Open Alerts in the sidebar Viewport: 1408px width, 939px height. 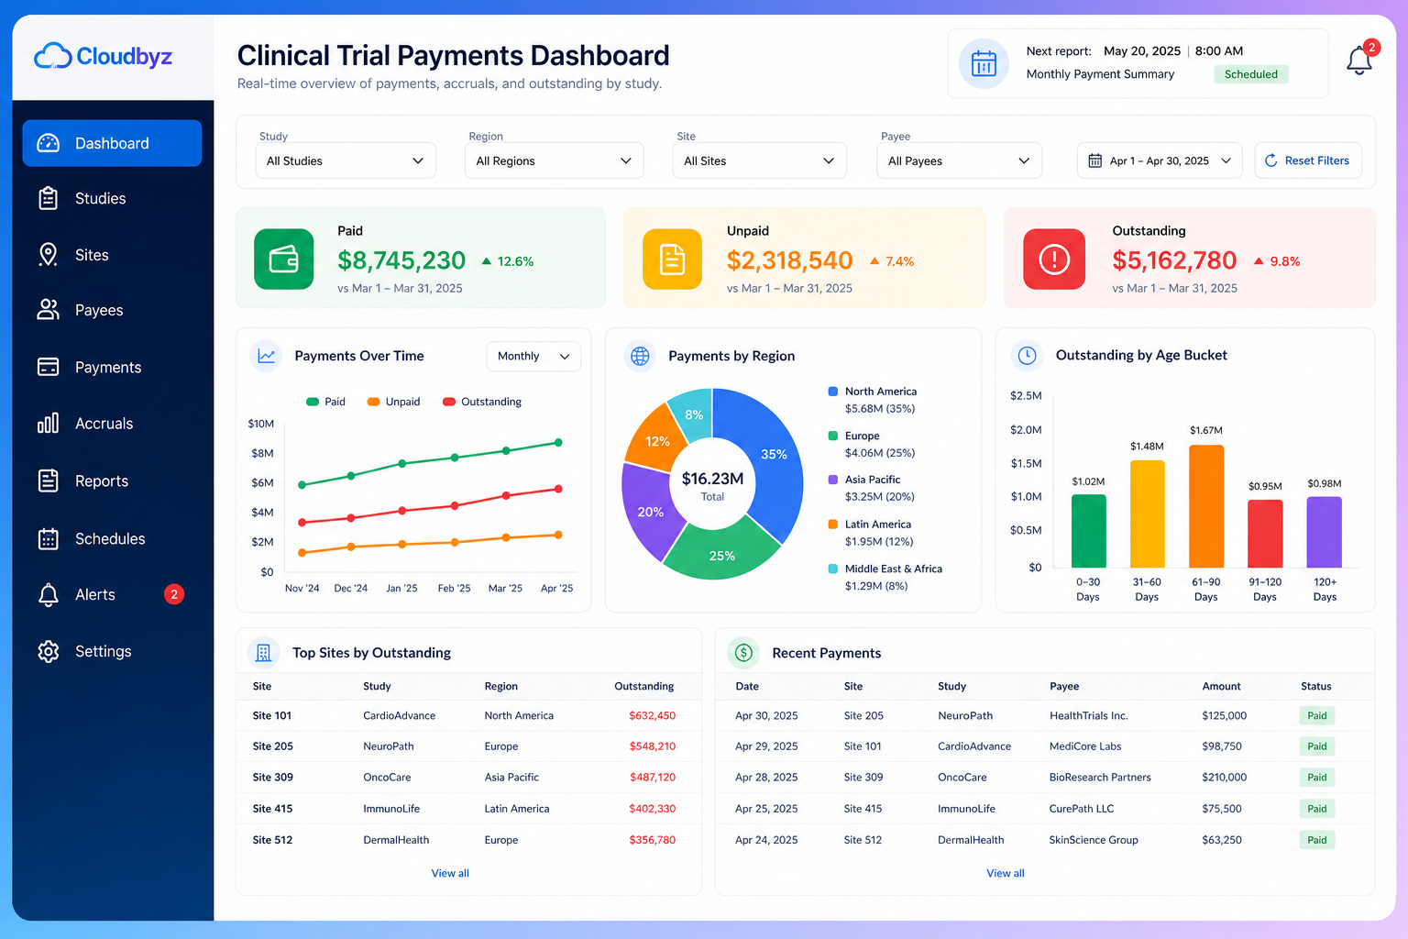[x=112, y=594]
